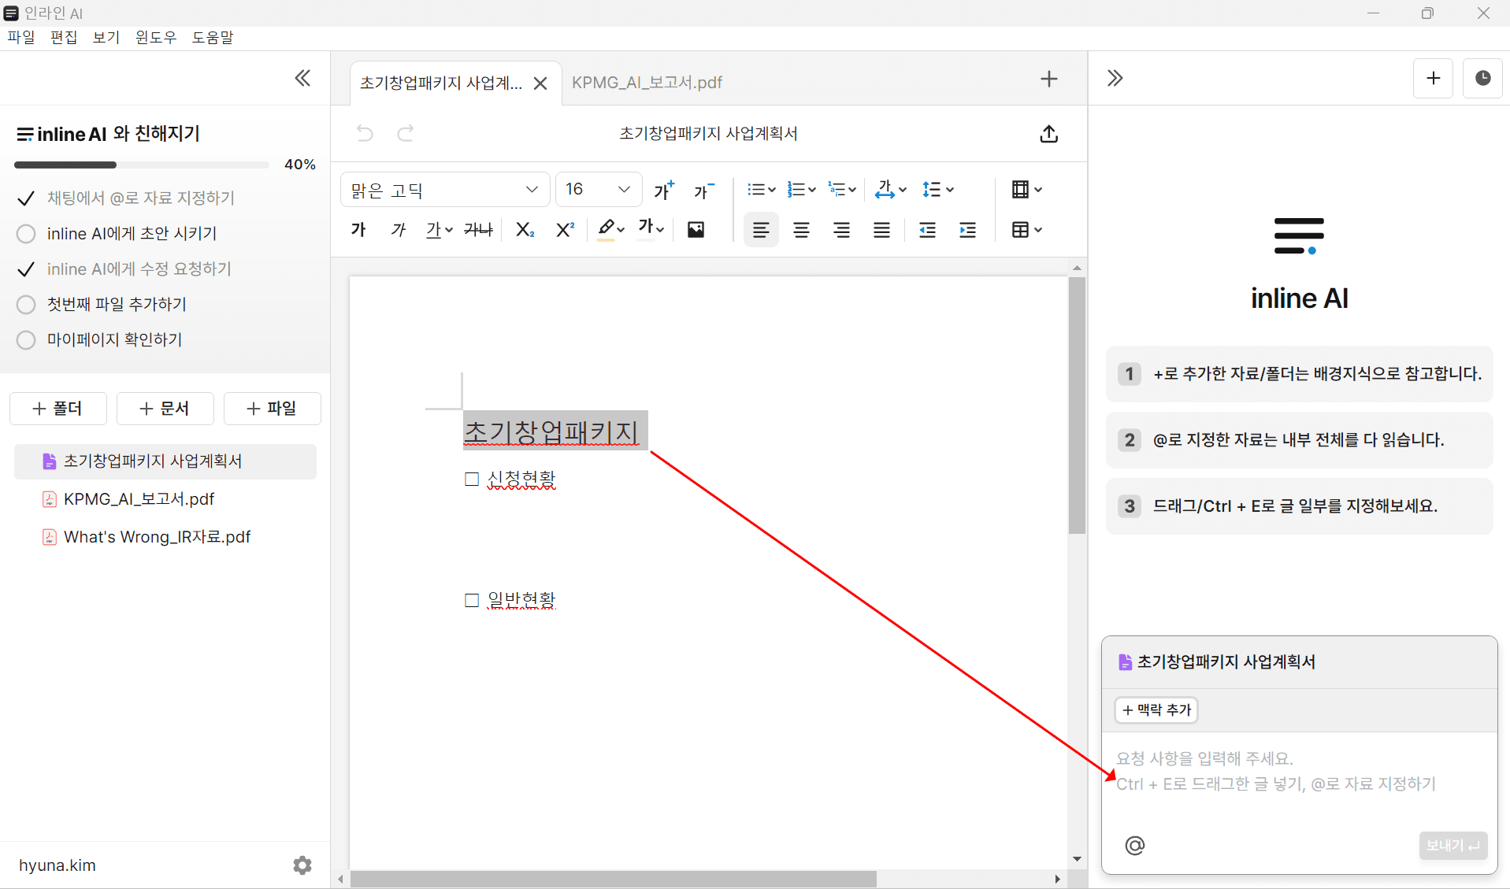Expand the font size 16 dropdown

[x=598, y=189]
